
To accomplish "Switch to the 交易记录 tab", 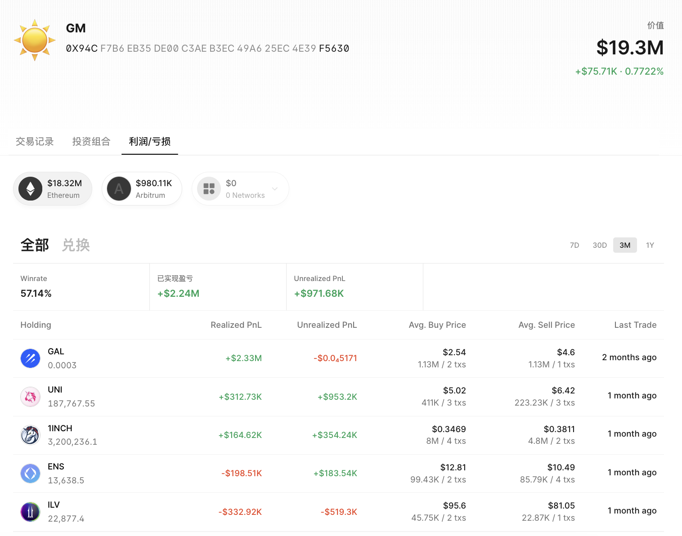I will [x=35, y=142].
